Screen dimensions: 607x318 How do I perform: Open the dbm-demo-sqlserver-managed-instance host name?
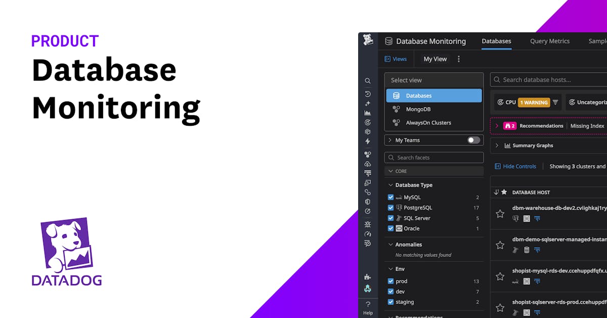[559, 239]
